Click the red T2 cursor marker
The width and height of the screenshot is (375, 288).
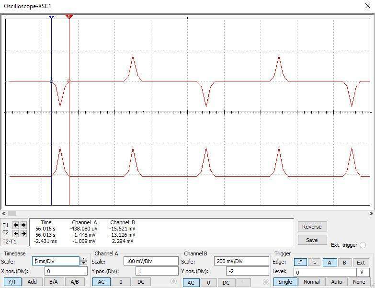tap(69, 17)
